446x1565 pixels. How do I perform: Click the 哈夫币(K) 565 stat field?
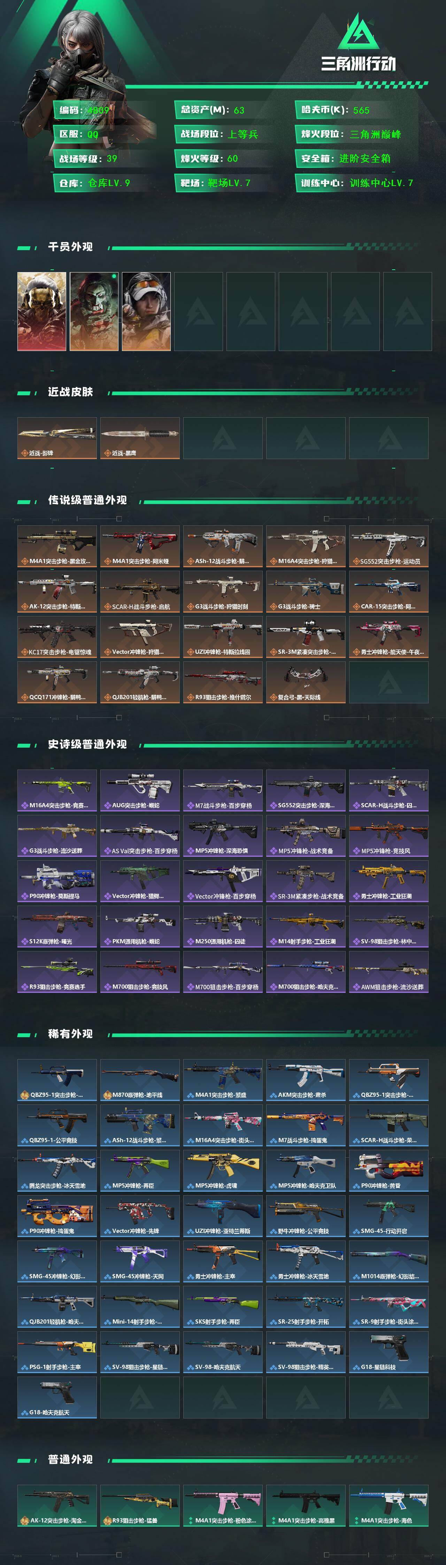tap(355, 110)
